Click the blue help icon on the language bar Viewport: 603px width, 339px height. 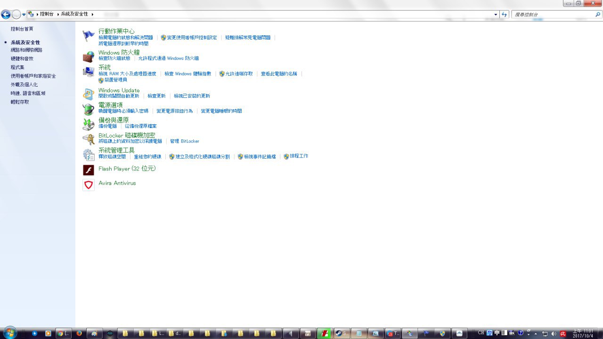coord(521,333)
